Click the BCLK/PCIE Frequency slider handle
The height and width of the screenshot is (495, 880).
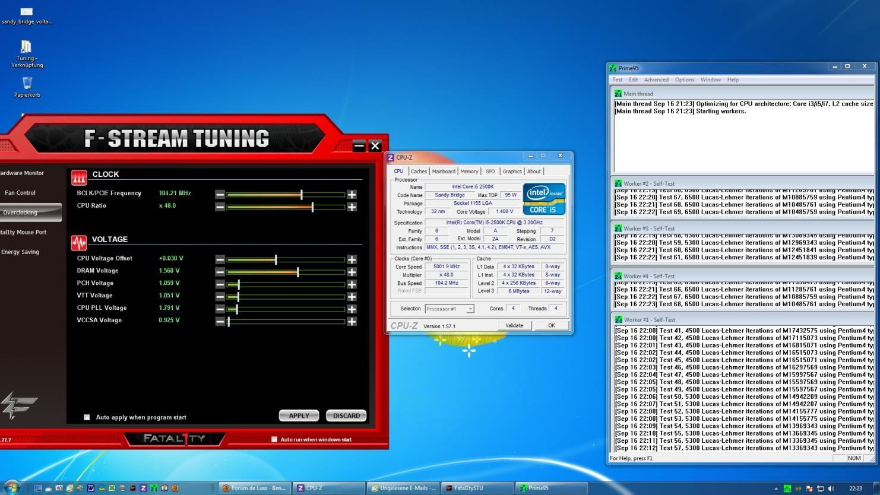(x=302, y=195)
